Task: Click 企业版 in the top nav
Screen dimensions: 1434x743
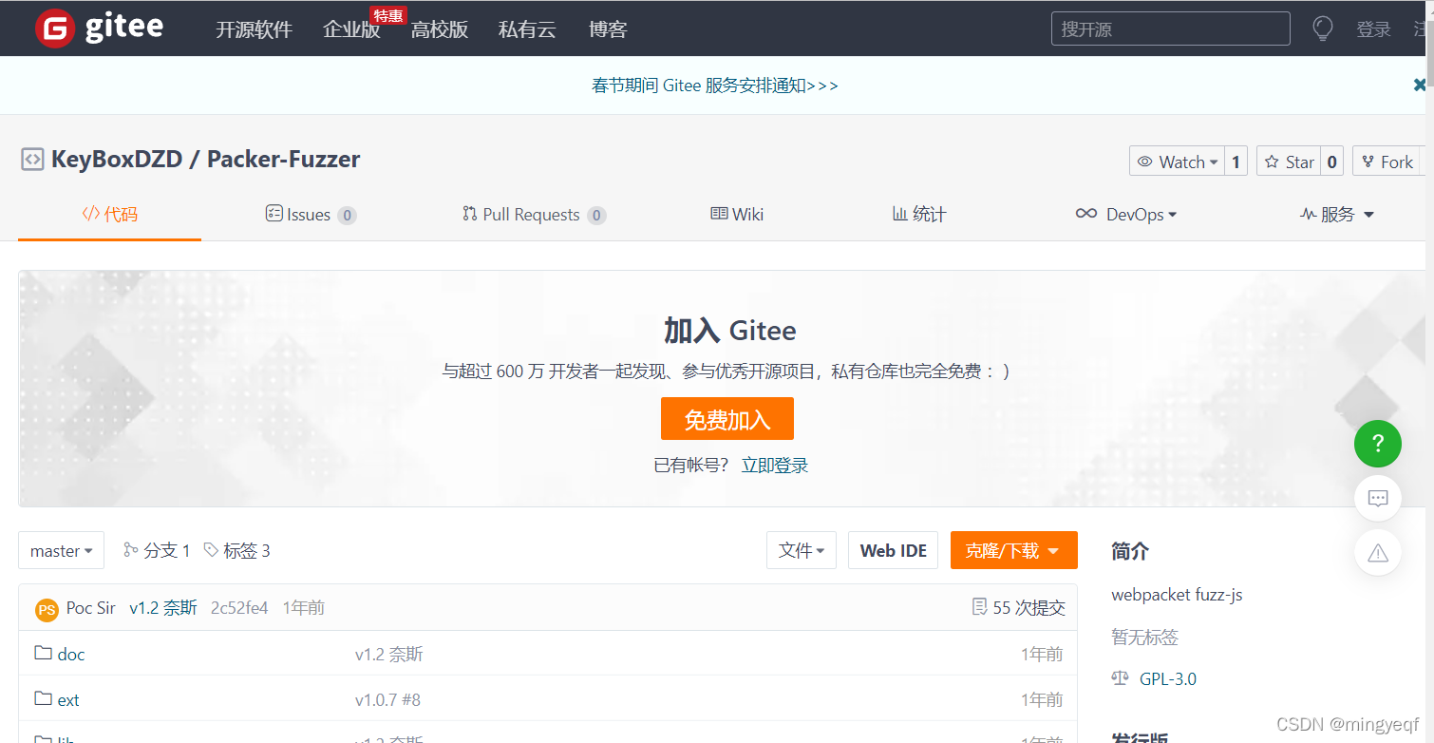Action: (x=351, y=29)
